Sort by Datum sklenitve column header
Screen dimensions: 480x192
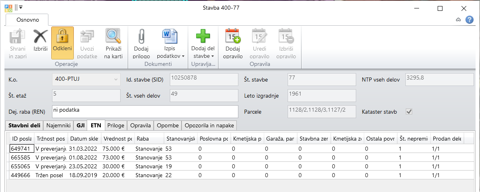pos(84,139)
